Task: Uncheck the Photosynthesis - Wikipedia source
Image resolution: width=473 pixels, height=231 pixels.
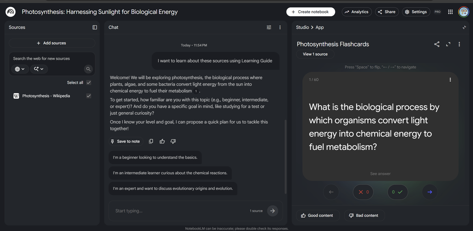Action: 89,96
